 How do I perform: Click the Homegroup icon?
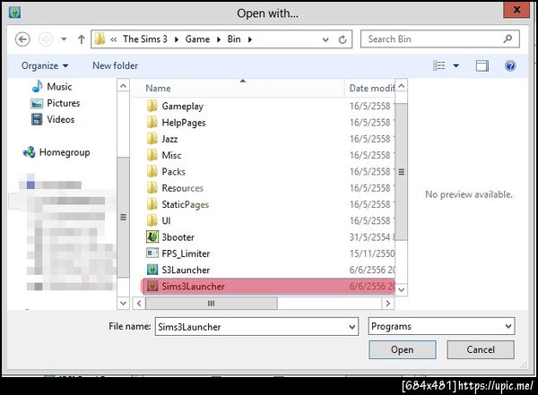30,152
